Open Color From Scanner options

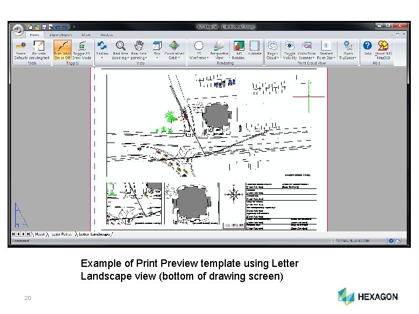(x=307, y=50)
